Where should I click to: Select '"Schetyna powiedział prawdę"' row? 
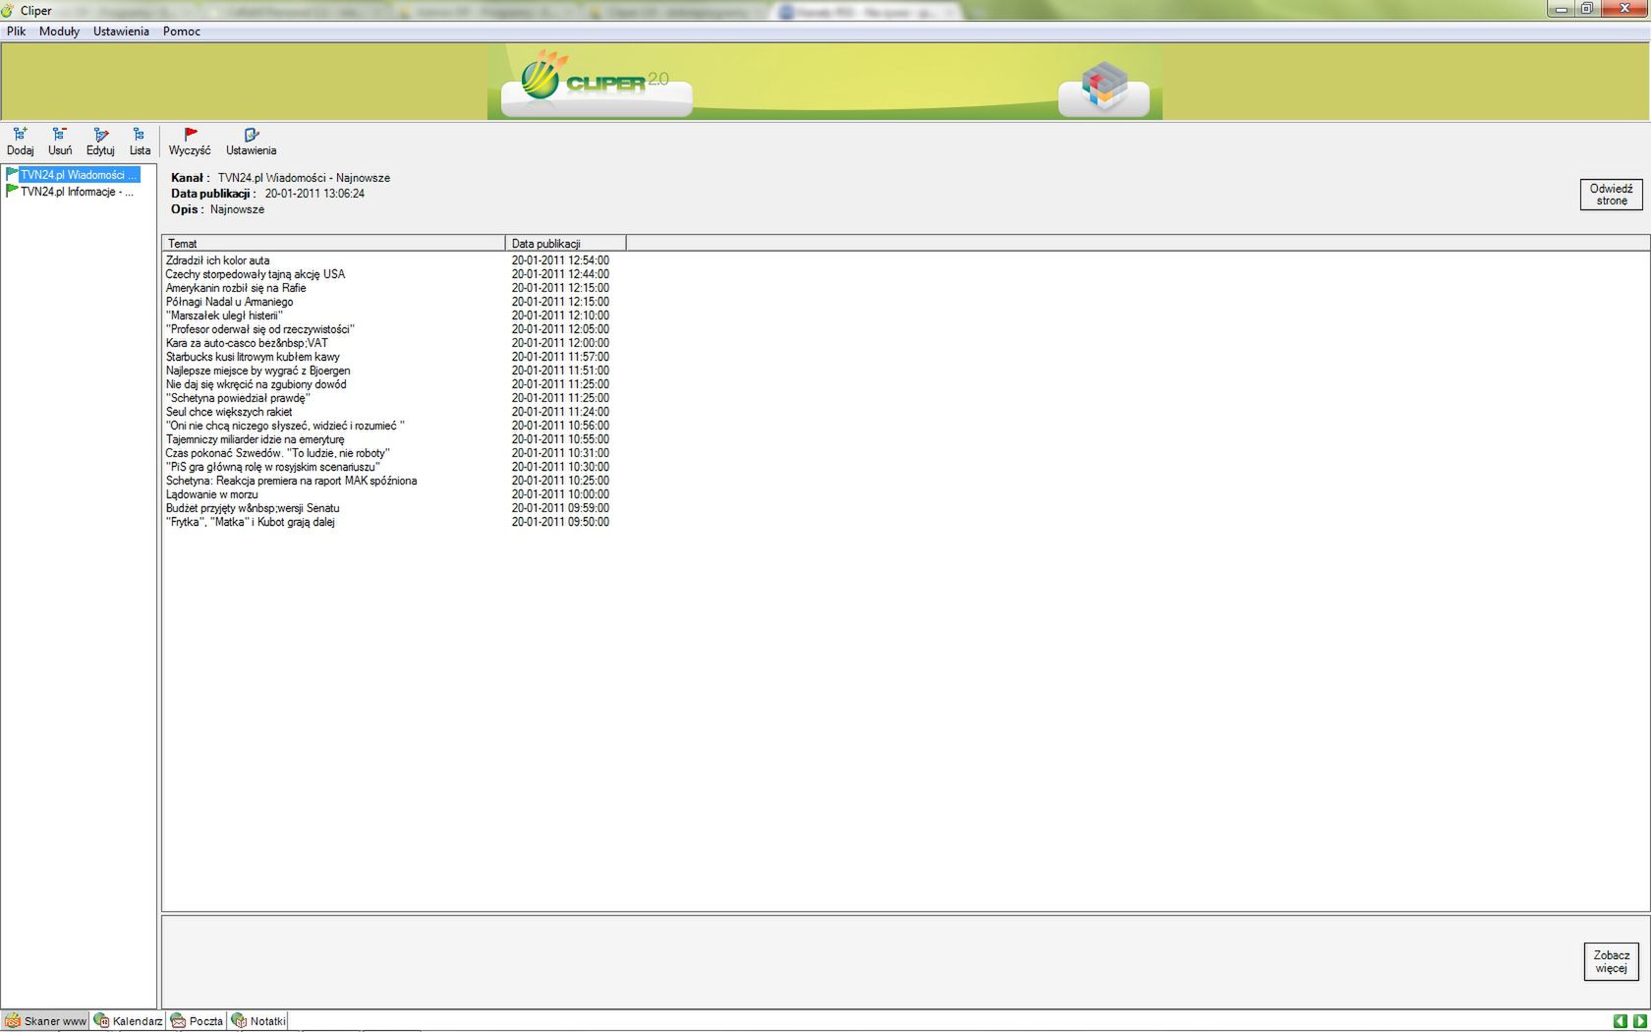tap(237, 398)
